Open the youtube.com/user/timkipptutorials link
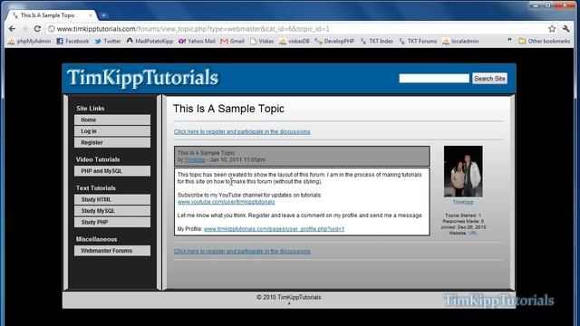The image size is (580, 326). (x=226, y=202)
